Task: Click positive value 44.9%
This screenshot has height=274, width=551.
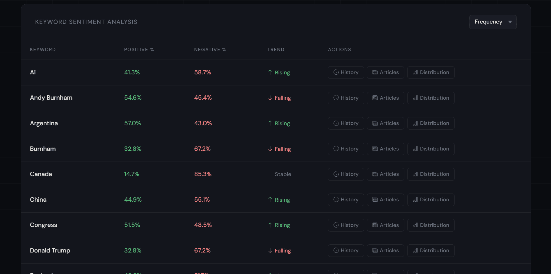Action: [133, 200]
